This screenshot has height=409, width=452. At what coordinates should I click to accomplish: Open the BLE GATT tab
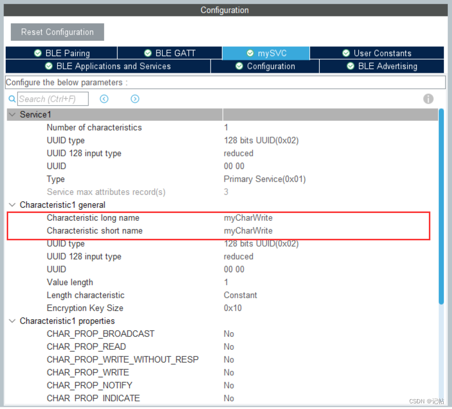[170, 53]
